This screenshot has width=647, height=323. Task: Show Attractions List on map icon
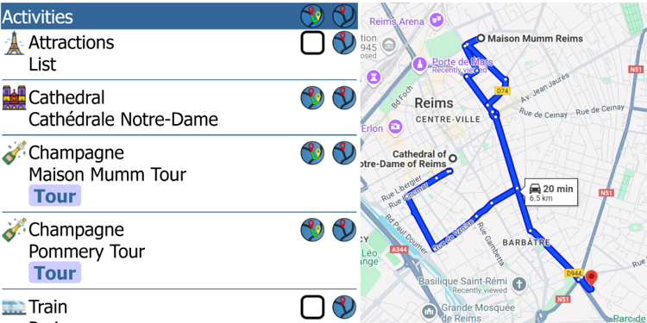coord(344,43)
